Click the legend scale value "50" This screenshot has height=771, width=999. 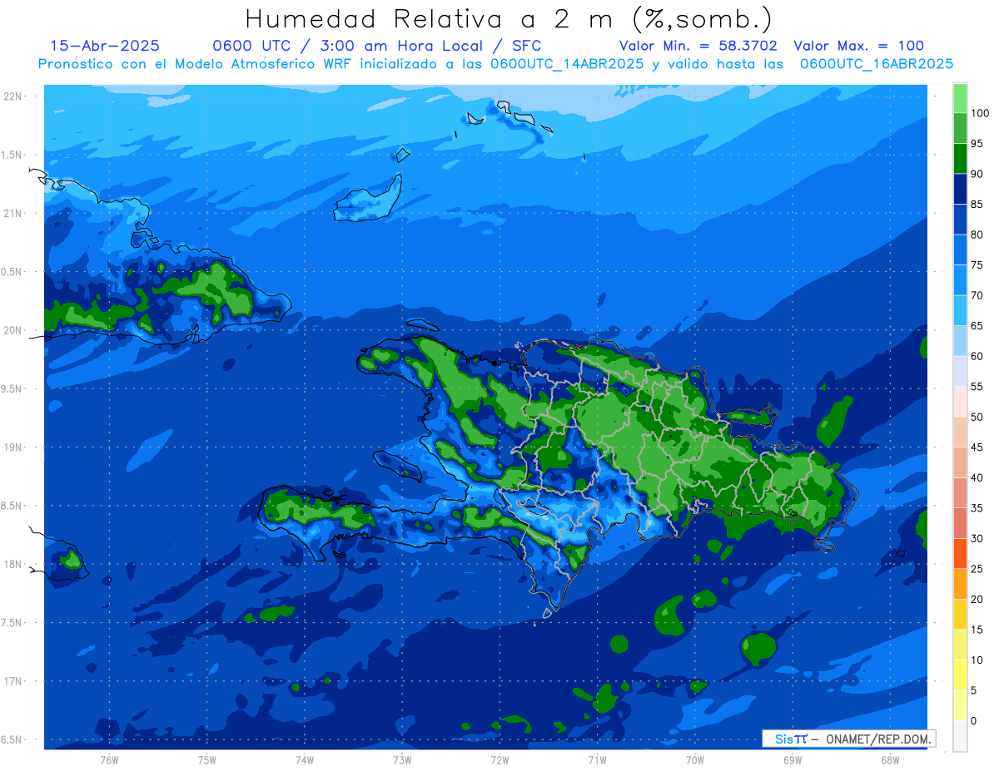coord(977,417)
